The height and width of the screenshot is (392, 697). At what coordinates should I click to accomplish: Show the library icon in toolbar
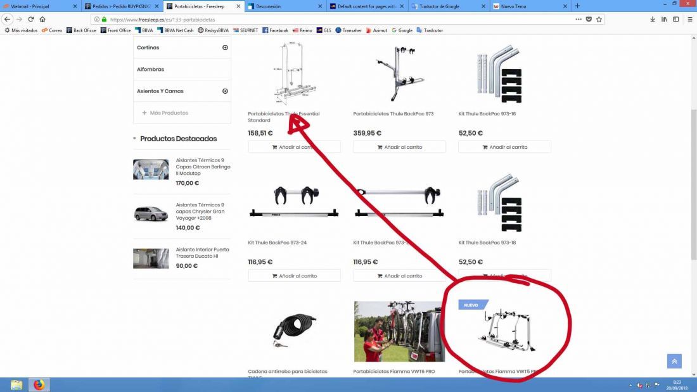coord(664,19)
